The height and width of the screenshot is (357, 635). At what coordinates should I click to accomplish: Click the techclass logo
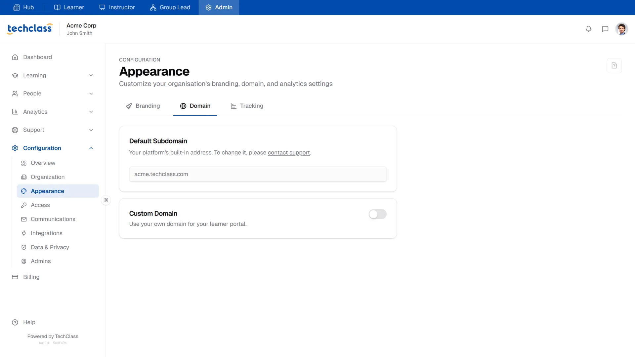coord(30,29)
